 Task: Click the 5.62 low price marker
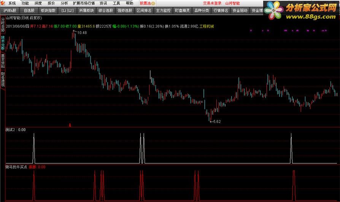click(217, 122)
